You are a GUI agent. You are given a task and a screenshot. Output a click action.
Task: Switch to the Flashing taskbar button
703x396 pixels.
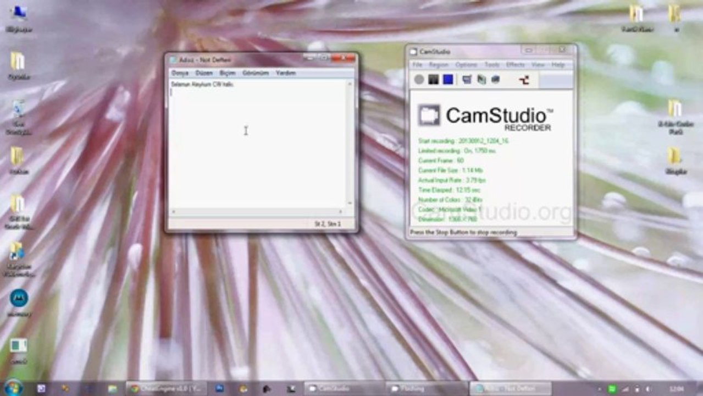427,388
